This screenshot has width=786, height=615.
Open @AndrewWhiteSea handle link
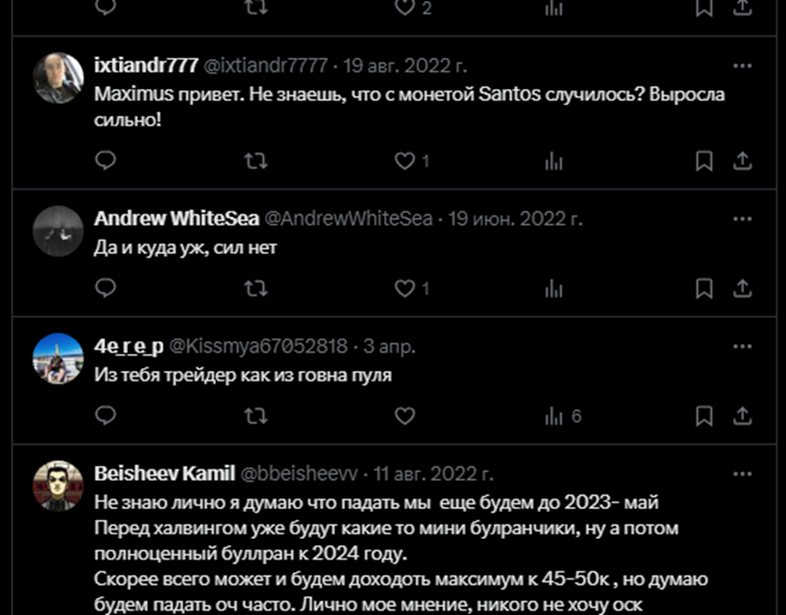click(349, 219)
